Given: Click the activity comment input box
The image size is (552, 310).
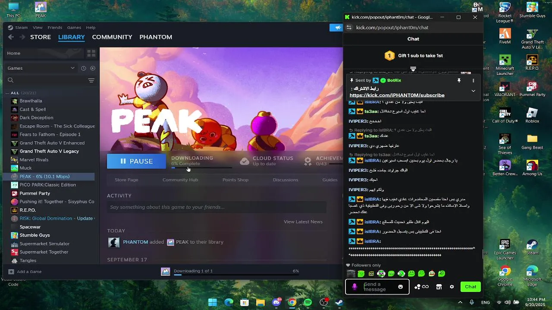Looking at the screenshot, I should pyautogui.click(x=216, y=207).
